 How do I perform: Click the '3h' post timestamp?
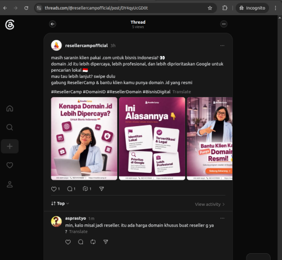(x=113, y=46)
